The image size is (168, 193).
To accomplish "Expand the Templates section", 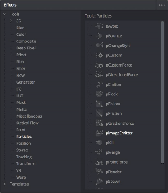I will pos(5,184).
